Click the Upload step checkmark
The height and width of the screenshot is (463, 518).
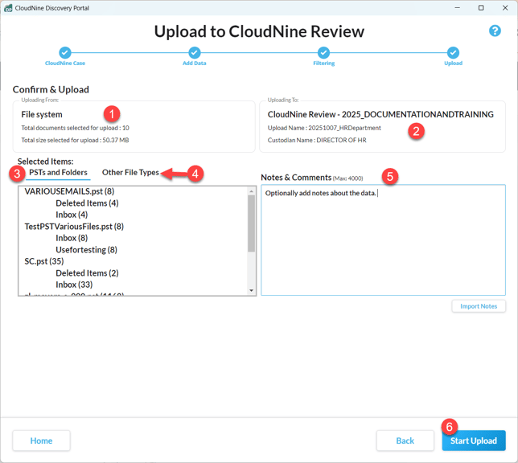coord(453,52)
